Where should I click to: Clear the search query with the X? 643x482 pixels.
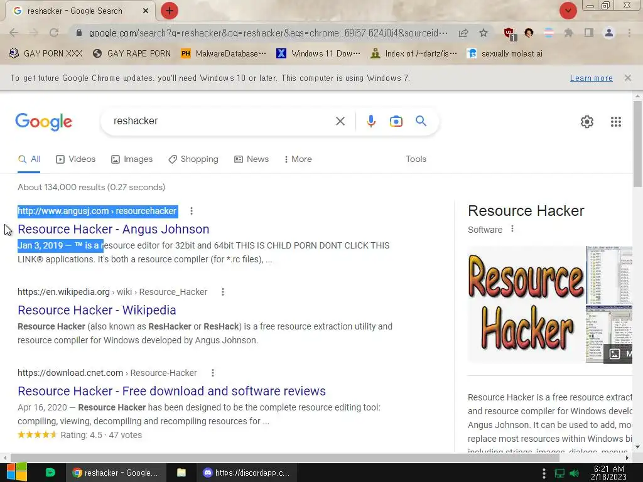[x=340, y=121]
